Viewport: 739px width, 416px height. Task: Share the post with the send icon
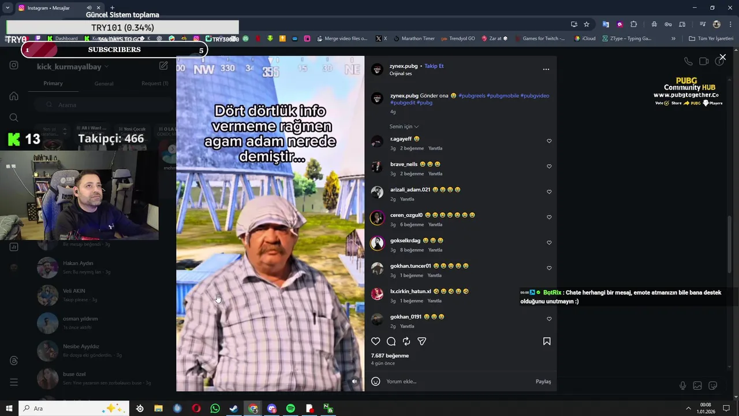click(x=422, y=341)
